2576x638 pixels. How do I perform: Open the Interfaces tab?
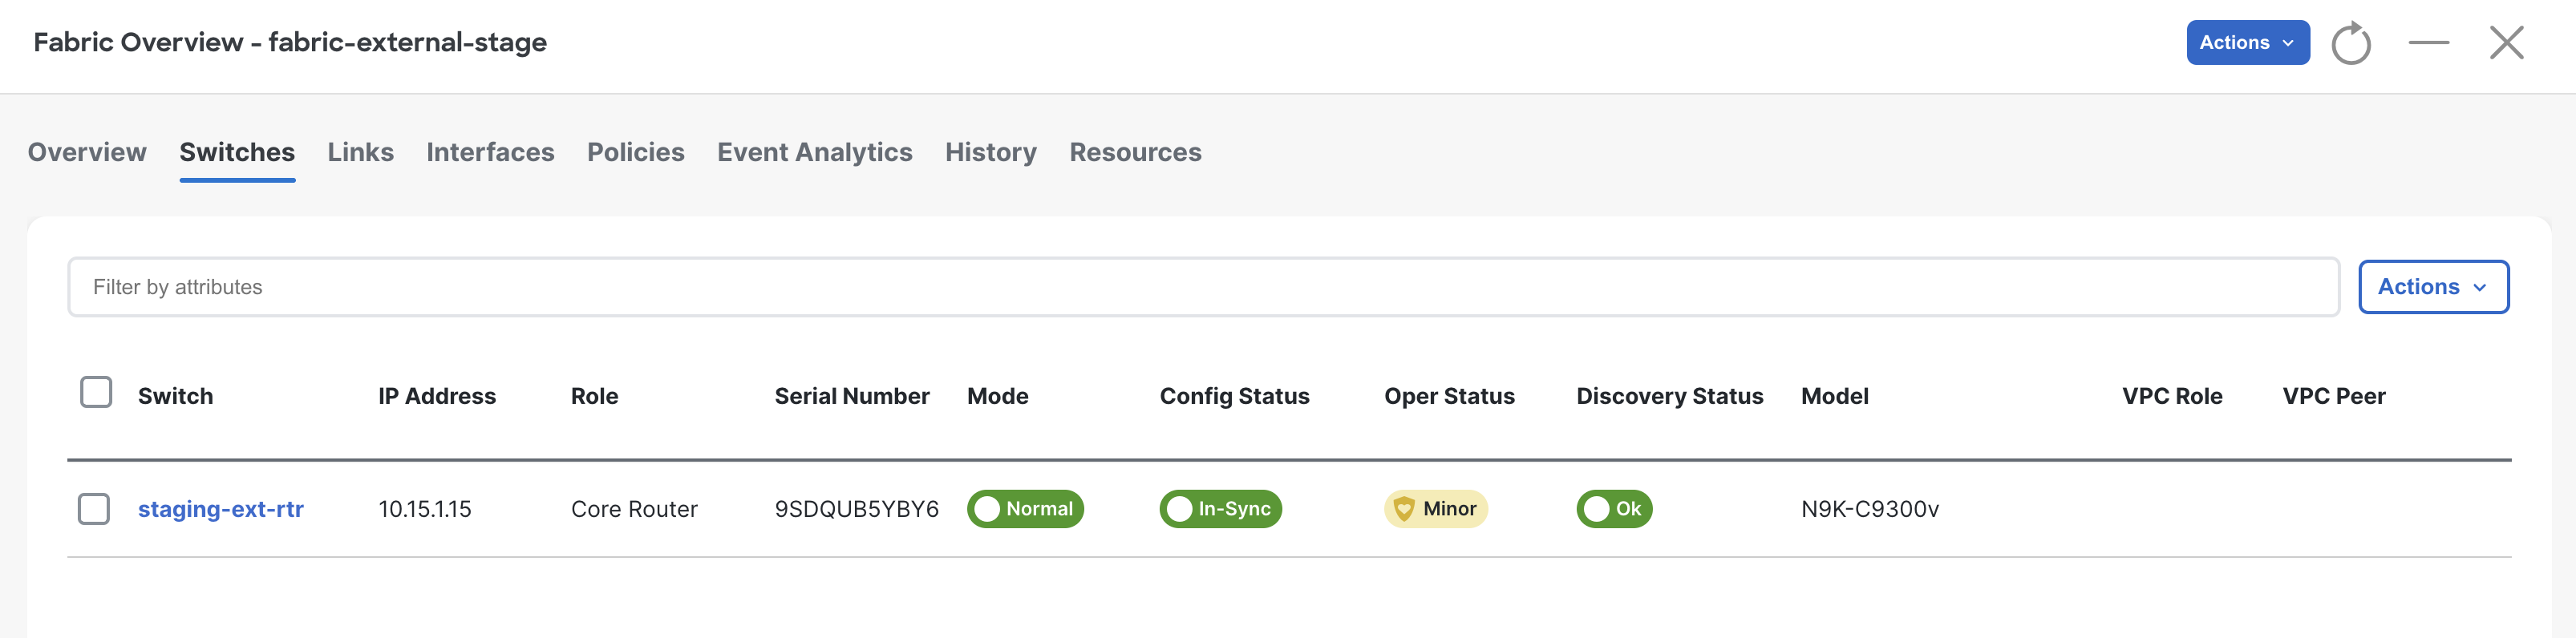pyautogui.click(x=490, y=152)
